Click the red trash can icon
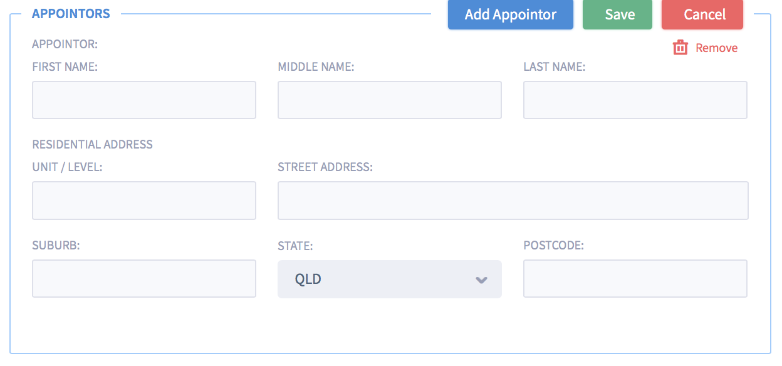 (x=680, y=48)
